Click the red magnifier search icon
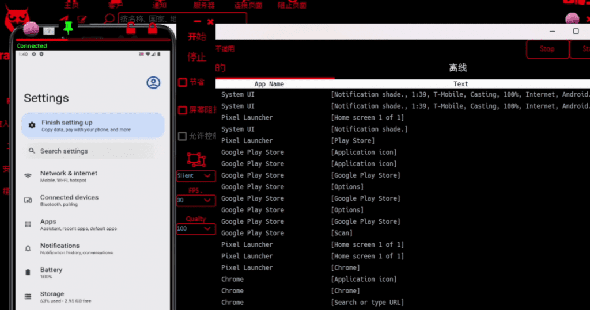The image size is (590, 310). coord(109,19)
